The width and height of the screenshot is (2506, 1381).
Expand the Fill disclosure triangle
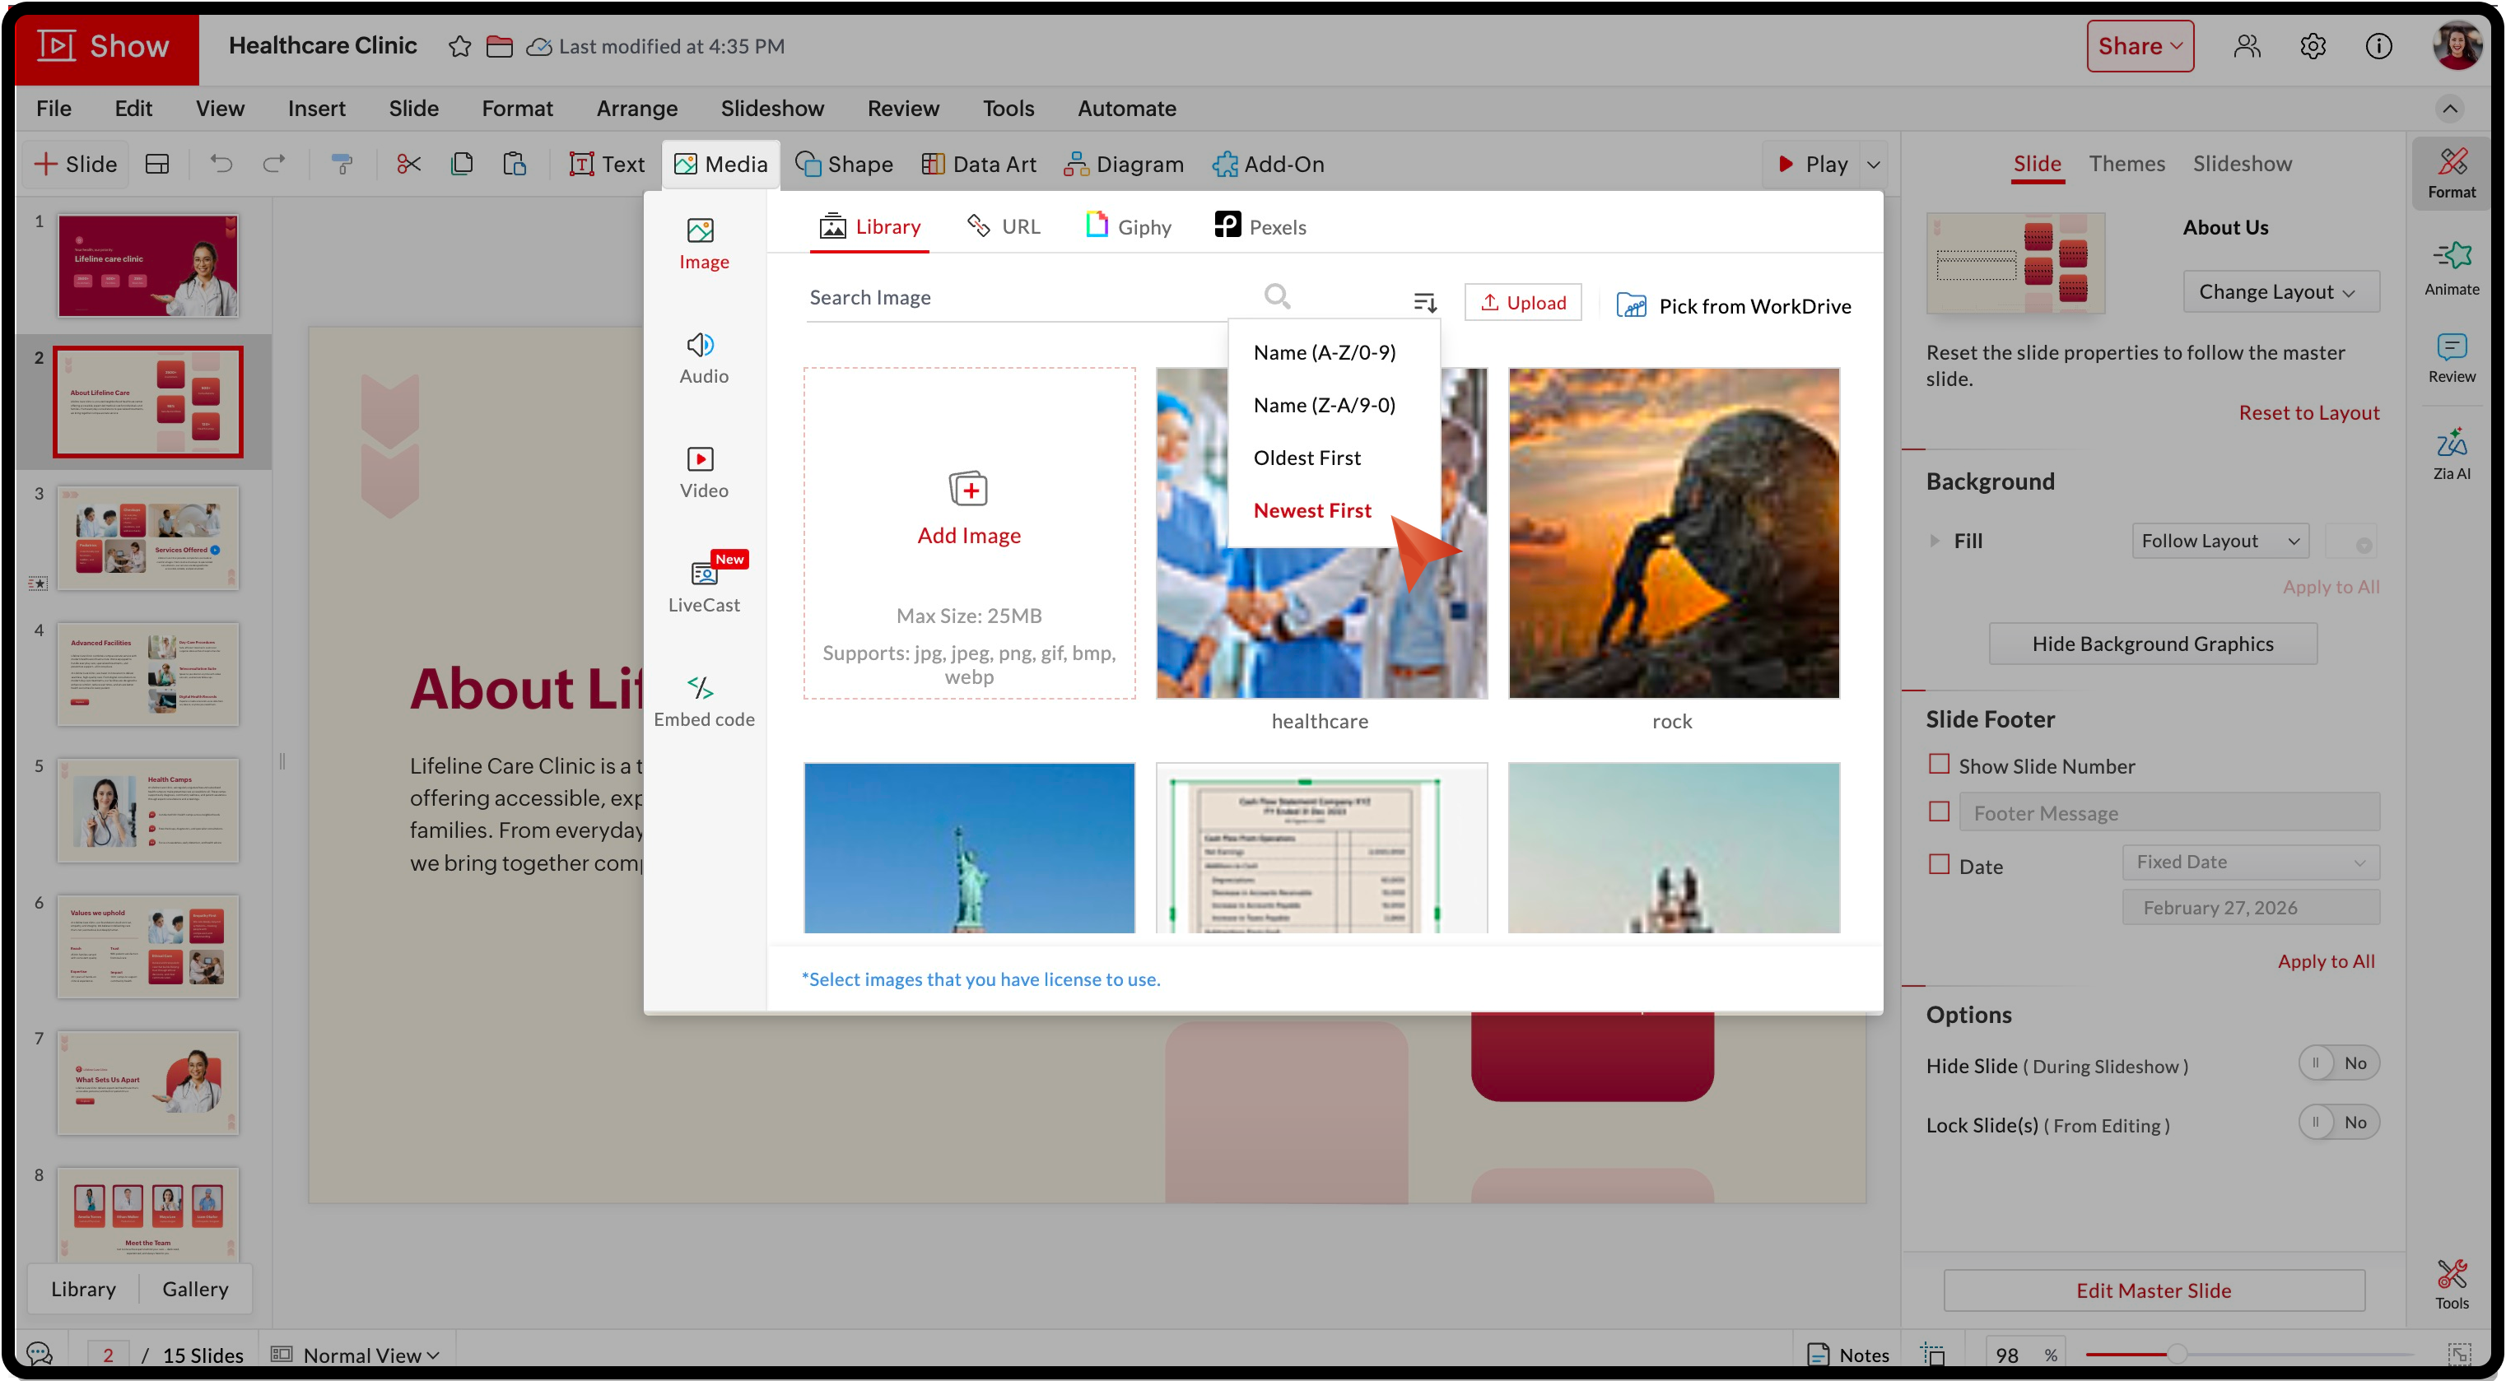1934,541
